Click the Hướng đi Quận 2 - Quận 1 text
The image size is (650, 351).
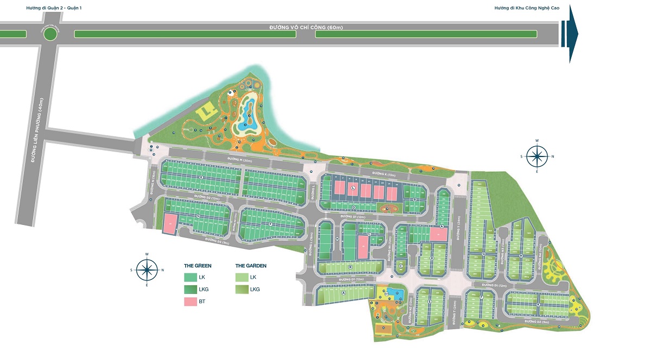(x=54, y=8)
